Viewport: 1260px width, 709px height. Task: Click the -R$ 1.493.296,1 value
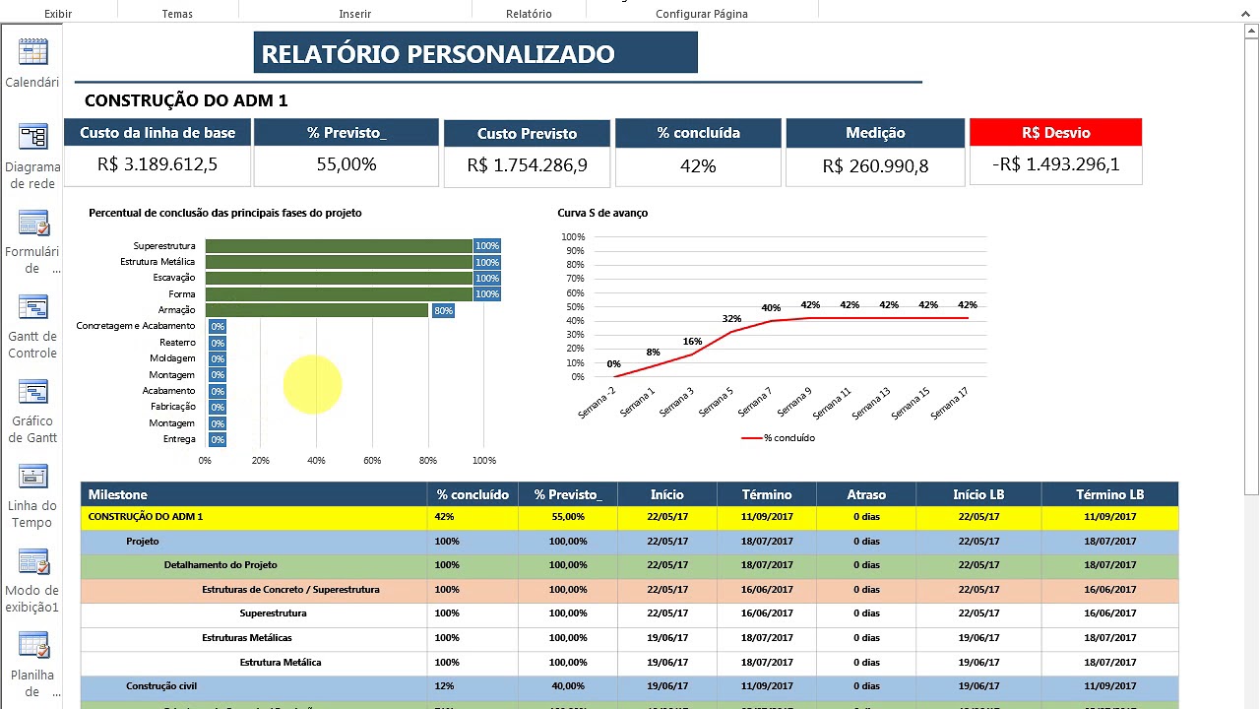(x=1055, y=163)
